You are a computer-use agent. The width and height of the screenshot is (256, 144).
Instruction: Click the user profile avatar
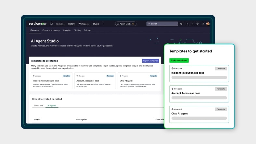(x=208, y=24)
